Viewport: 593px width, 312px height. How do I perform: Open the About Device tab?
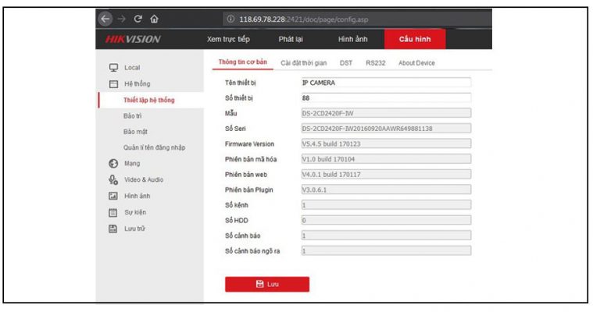click(416, 63)
